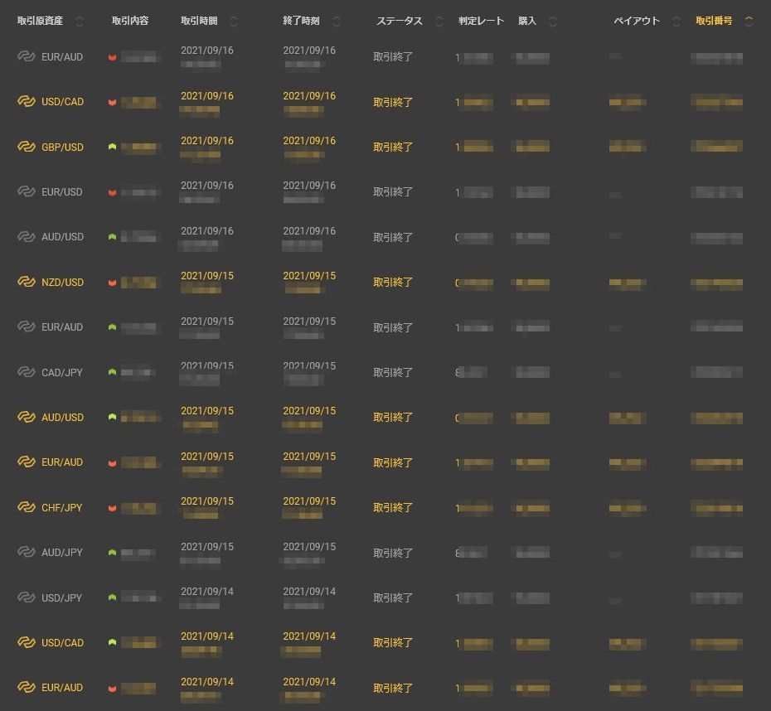Click the gray link icon beside EUR/USD
The width and height of the screenshot is (771, 711).
(x=27, y=191)
